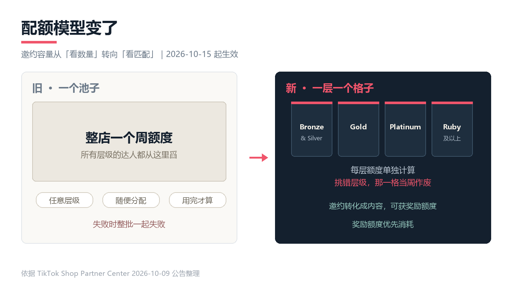Click the 随便分配 pill

pos(131,200)
